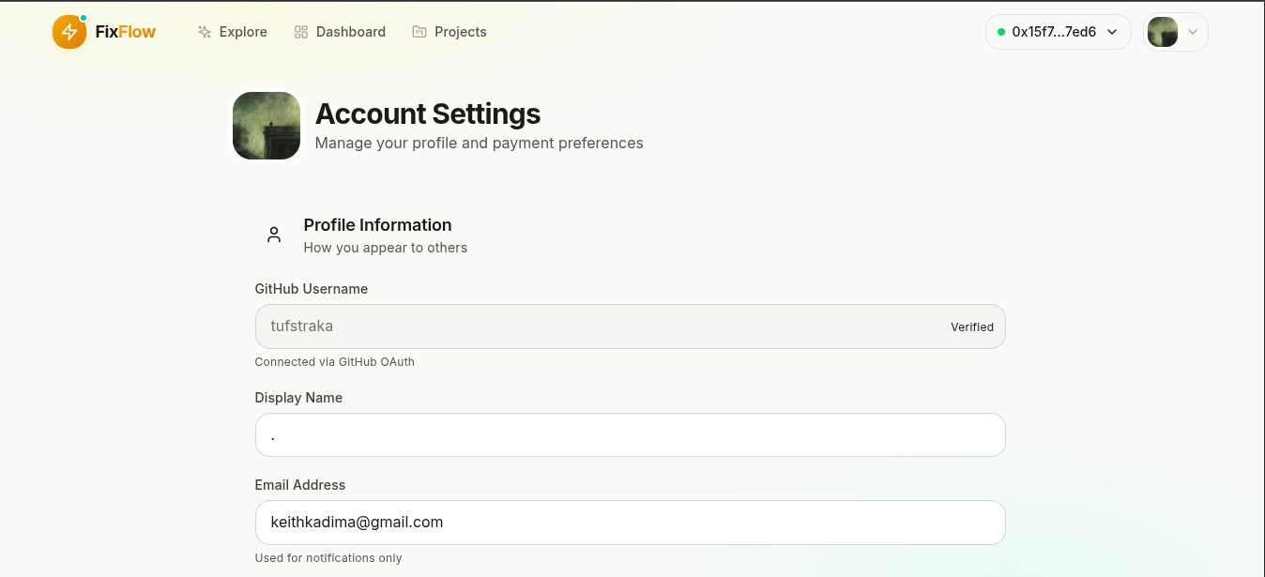Viewport: 1265px width, 577px height.
Task: Expand the chevron beside the header avatar
Action: [x=1193, y=32]
